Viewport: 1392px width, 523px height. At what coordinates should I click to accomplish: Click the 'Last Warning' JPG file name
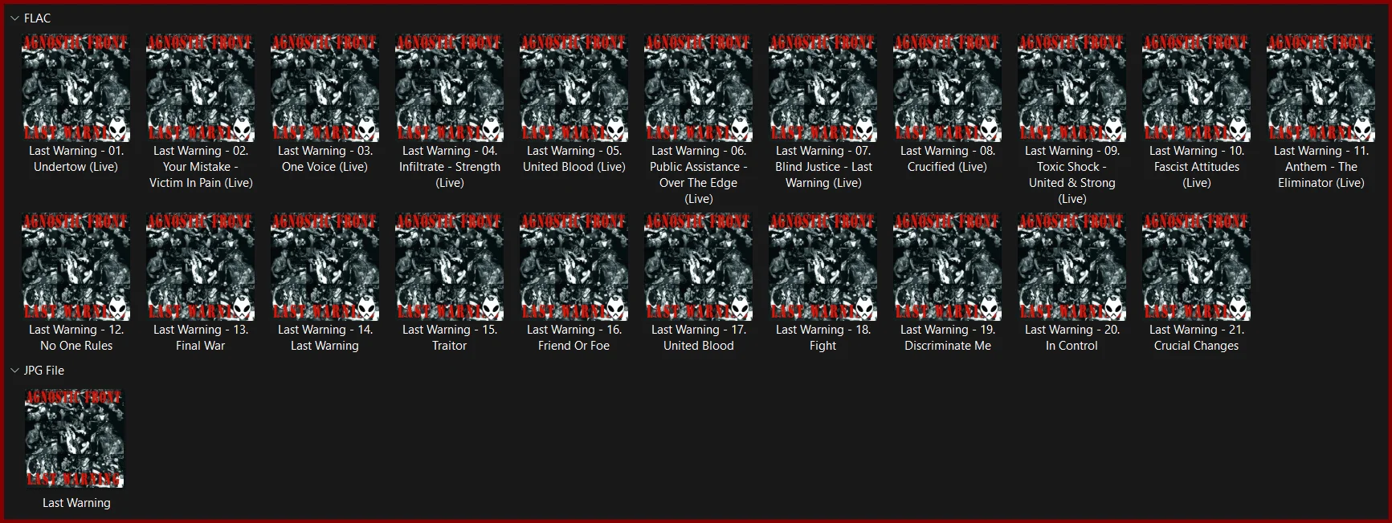(x=76, y=503)
